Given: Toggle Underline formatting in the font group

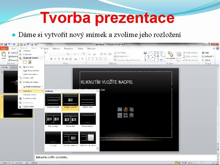Looking at the screenshot, I should (59, 59).
